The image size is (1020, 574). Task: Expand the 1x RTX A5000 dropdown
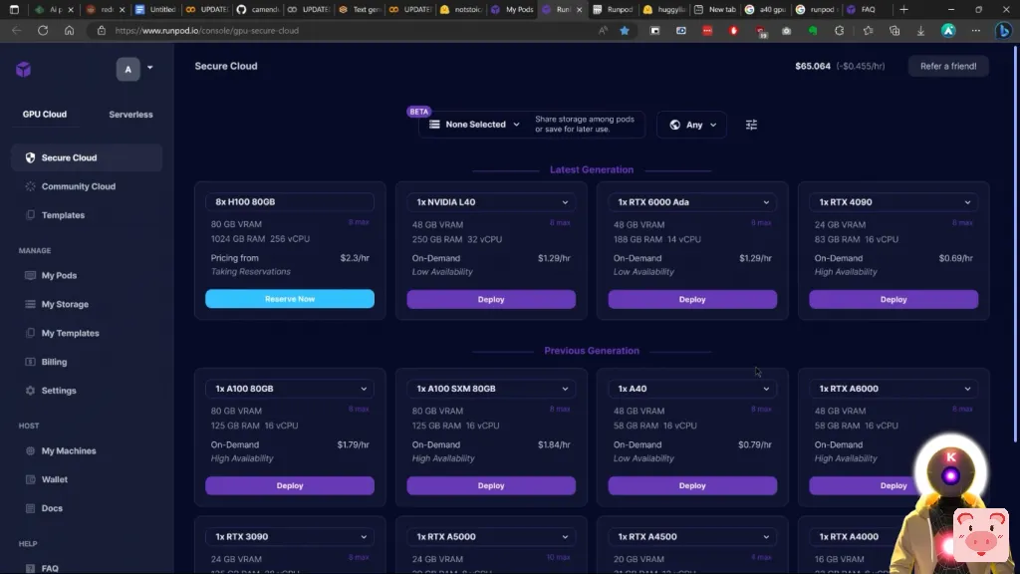point(491,536)
